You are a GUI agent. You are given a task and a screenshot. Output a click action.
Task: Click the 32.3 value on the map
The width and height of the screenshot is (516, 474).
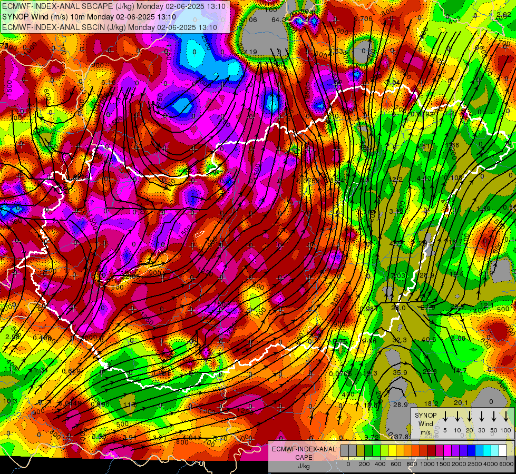[400, 340]
